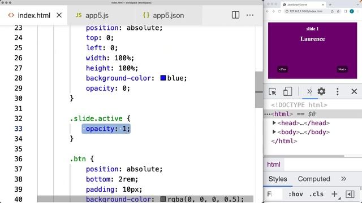
Task: Open a new browser tab
Action: coord(330,5)
